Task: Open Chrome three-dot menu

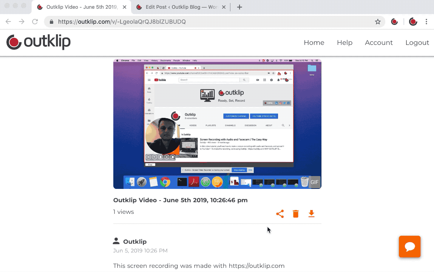Action: [x=426, y=22]
